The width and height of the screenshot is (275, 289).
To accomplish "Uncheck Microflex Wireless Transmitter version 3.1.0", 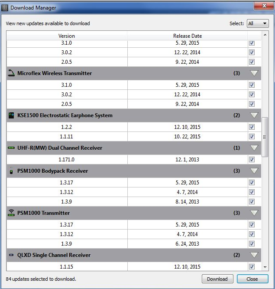I will (252, 85).
